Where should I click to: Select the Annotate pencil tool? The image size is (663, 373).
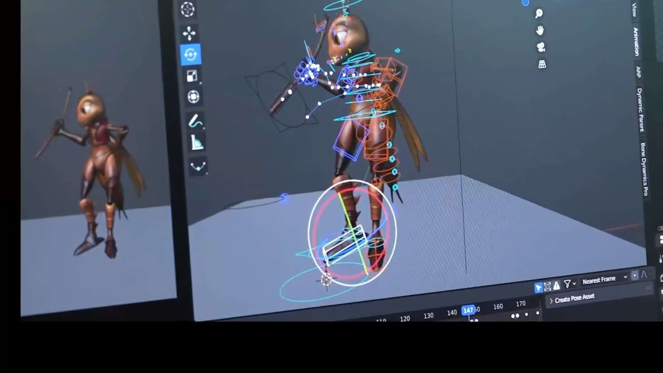pyautogui.click(x=195, y=121)
